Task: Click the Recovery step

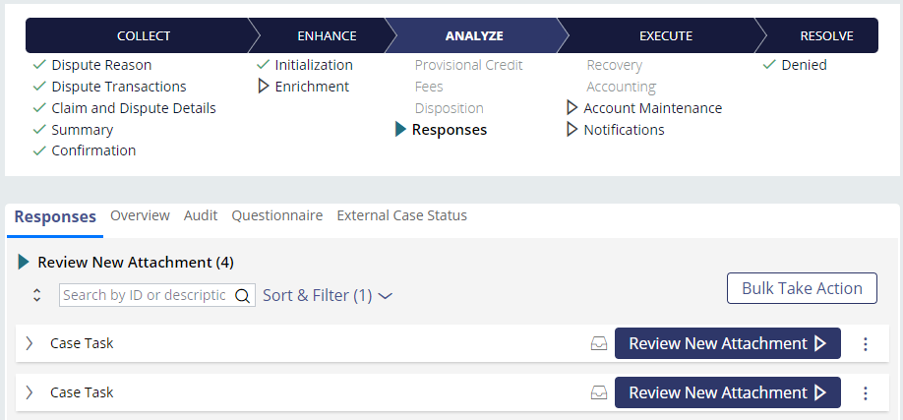Action: coord(615,65)
